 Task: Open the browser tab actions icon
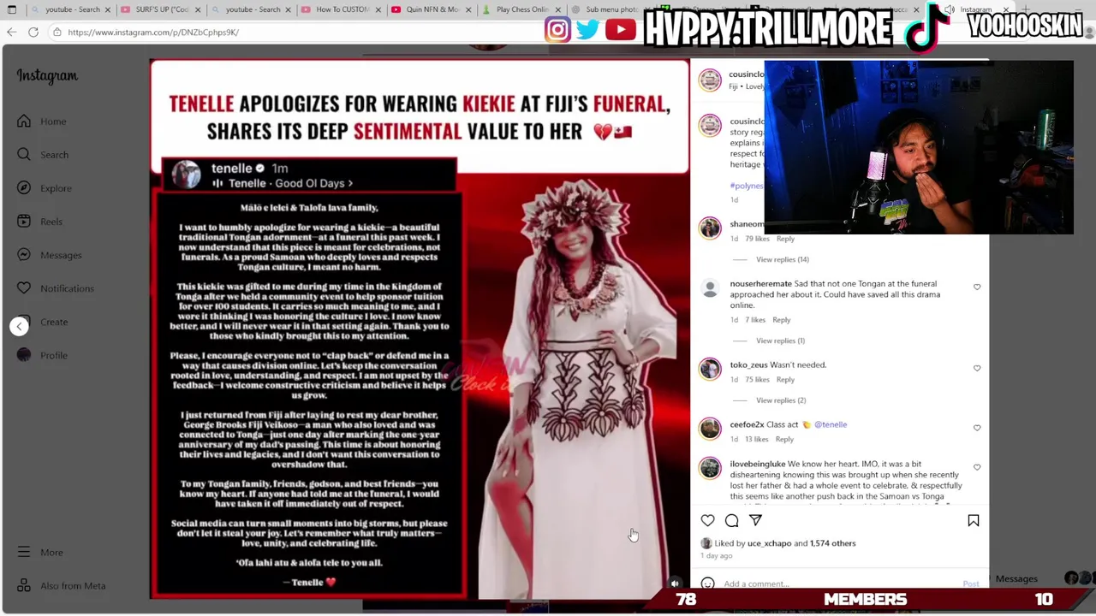coord(12,9)
